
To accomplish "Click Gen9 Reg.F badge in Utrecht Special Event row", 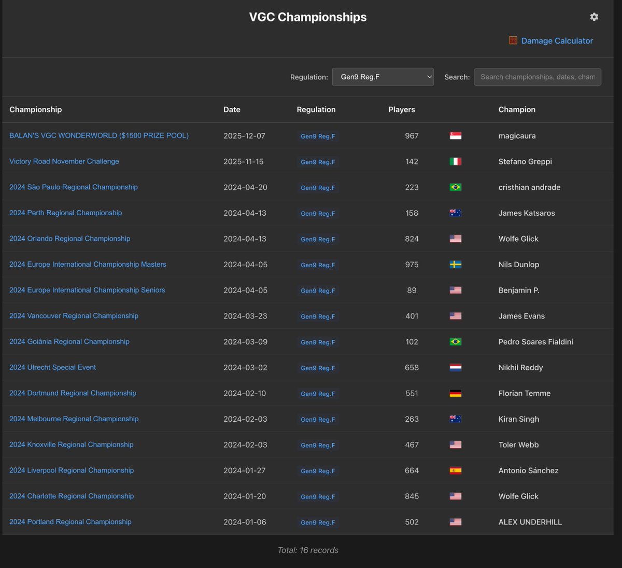I will click(x=318, y=368).
